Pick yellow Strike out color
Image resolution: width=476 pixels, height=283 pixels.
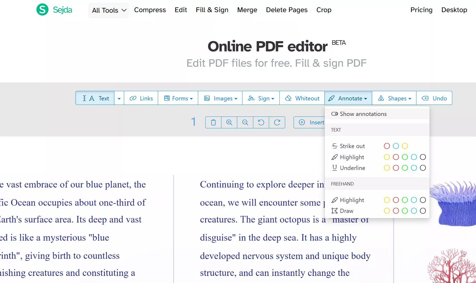click(x=405, y=146)
